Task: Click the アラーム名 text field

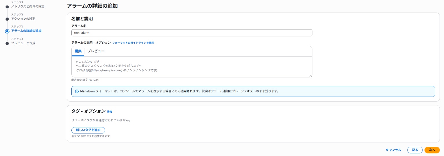Action: pyautogui.click(x=192, y=33)
